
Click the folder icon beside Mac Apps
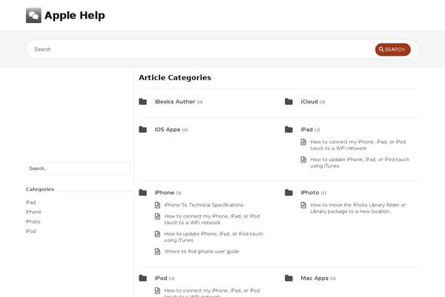pos(289,278)
